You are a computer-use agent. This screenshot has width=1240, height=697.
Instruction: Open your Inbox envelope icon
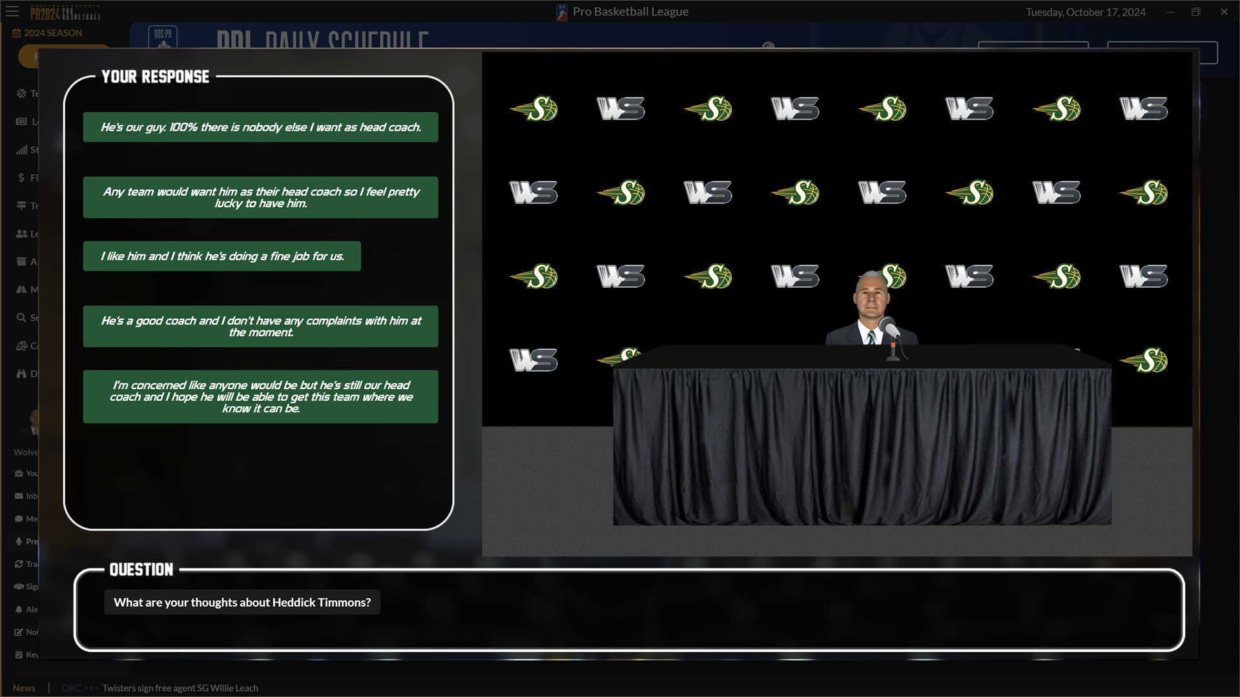tap(19, 496)
